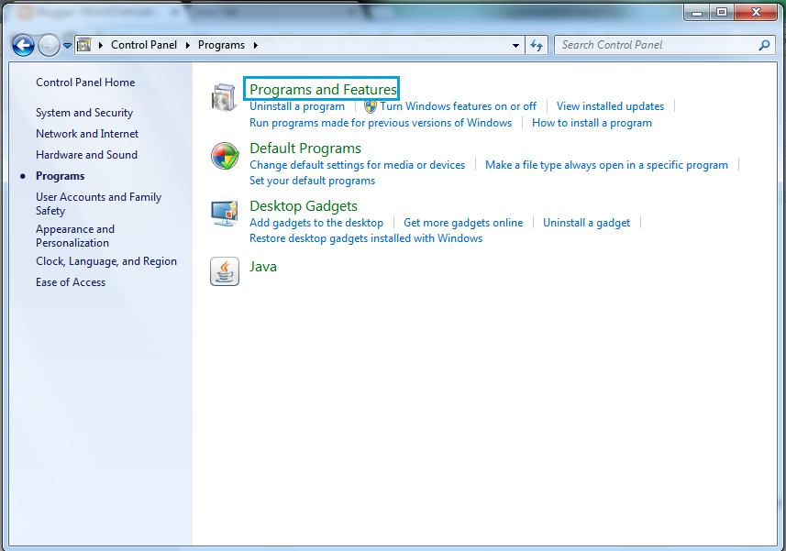Click Turn Windows features on or off
This screenshot has width=786, height=551.
[459, 106]
